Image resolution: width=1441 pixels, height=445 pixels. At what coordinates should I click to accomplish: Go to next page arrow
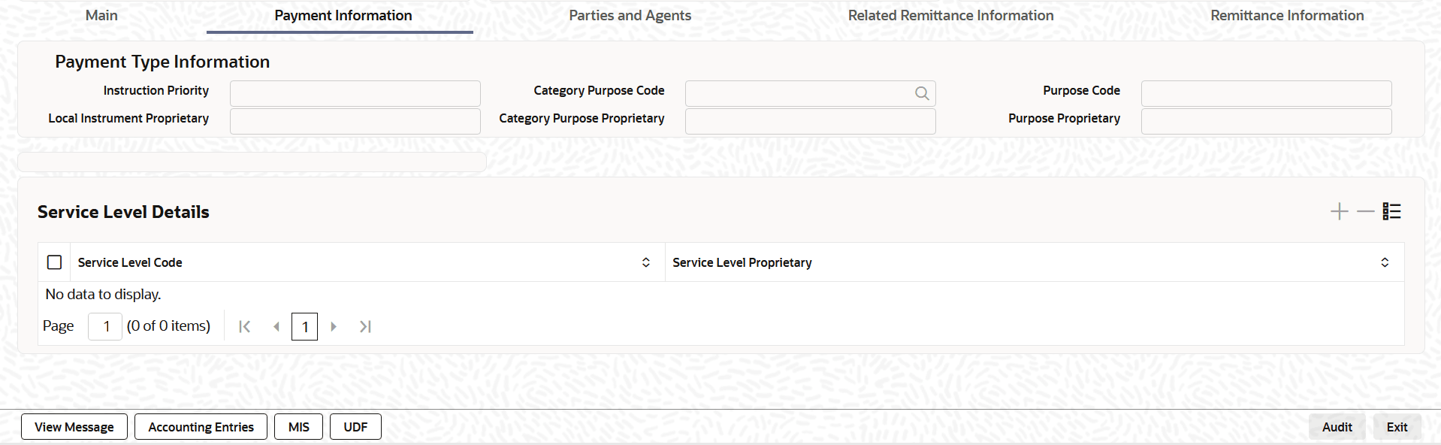click(334, 326)
